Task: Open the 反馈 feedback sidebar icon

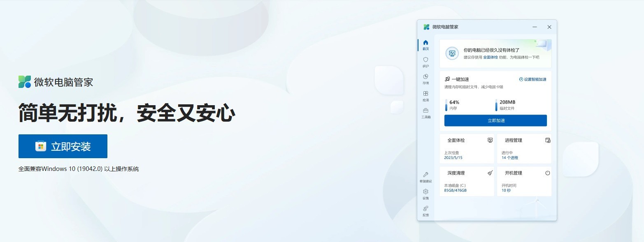Action: tap(425, 208)
